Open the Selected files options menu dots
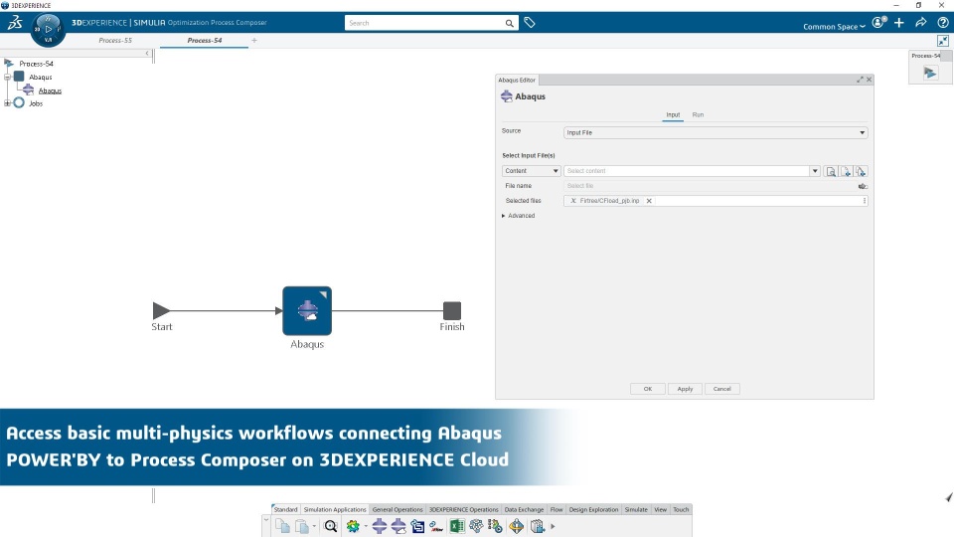Image resolution: width=954 pixels, height=537 pixels. (x=864, y=201)
